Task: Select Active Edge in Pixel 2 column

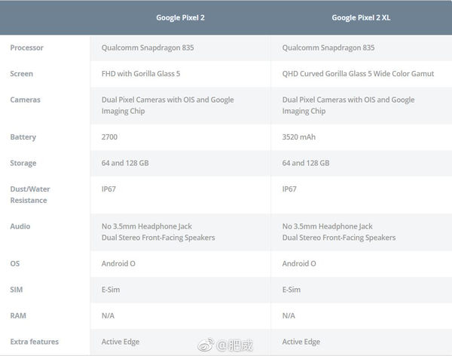Action: point(121,342)
